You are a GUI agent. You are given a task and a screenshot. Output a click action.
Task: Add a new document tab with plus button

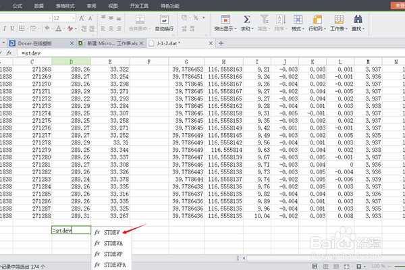pos(221,43)
